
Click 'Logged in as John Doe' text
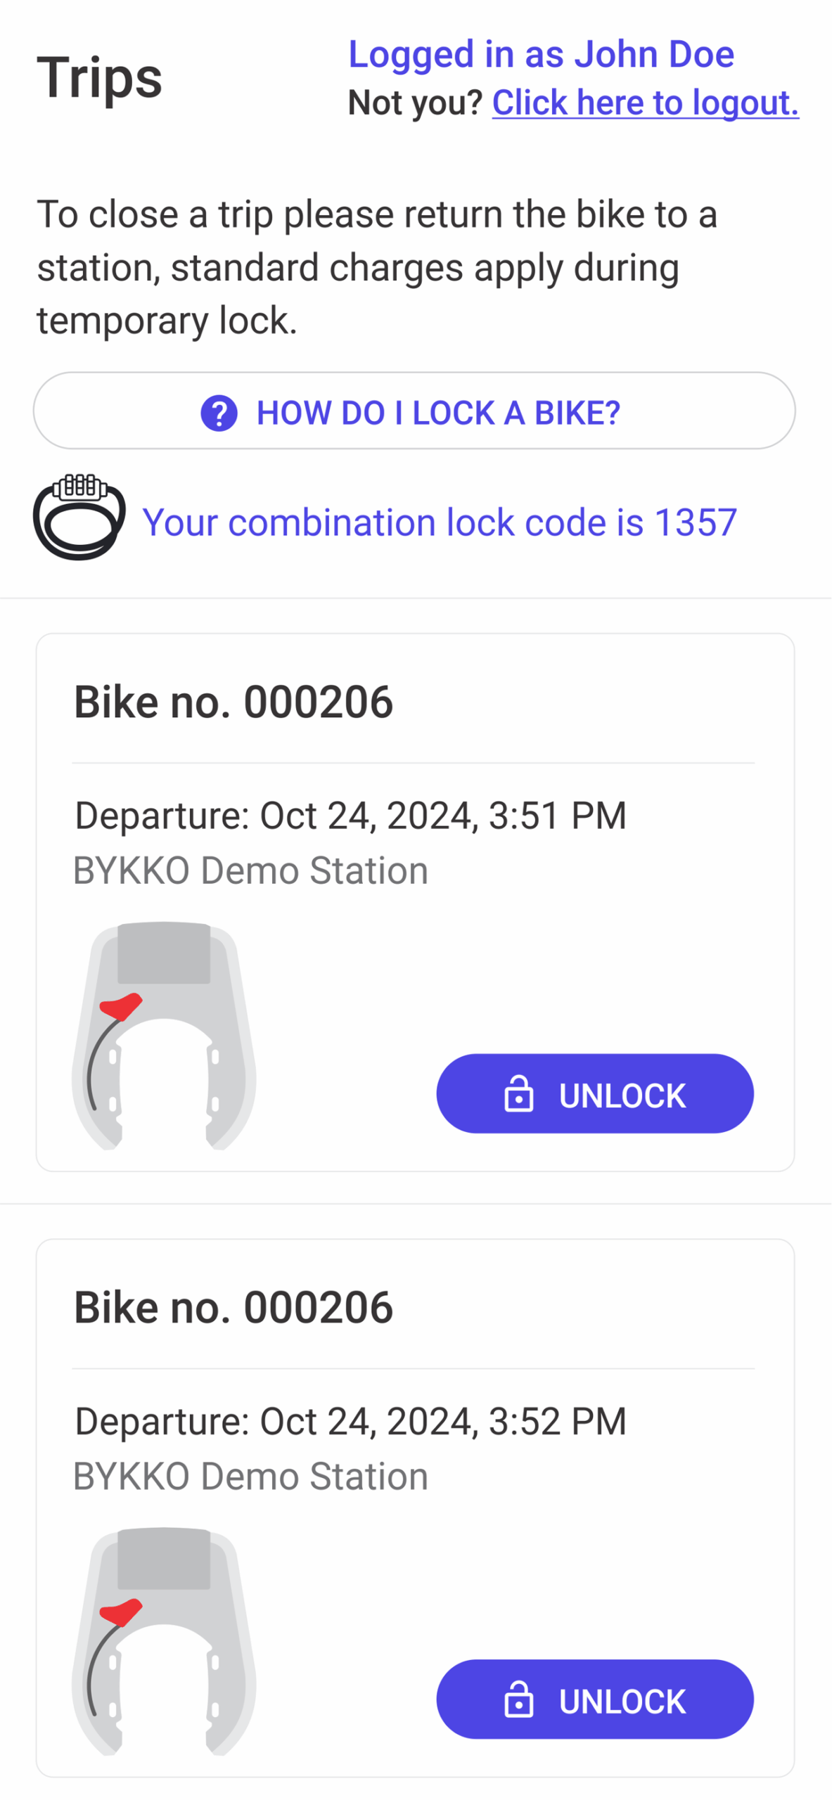click(541, 54)
